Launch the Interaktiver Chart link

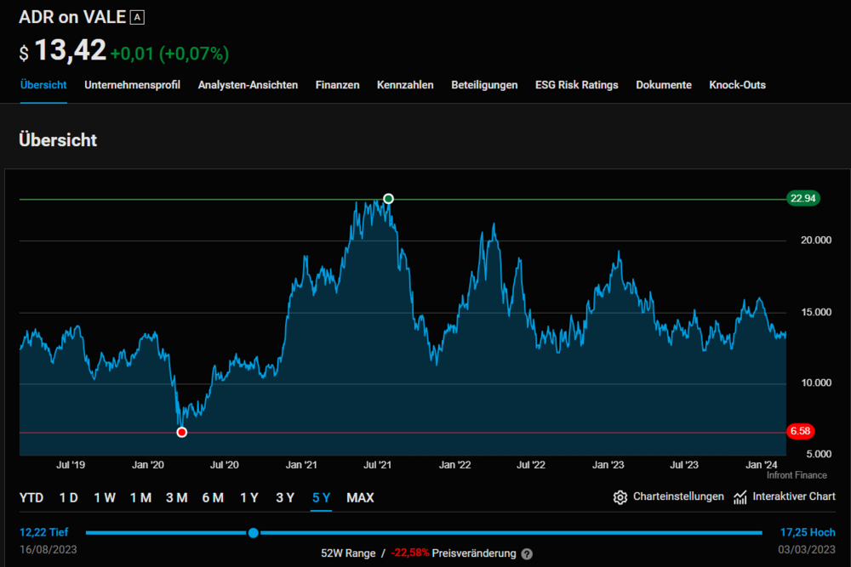tap(794, 497)
